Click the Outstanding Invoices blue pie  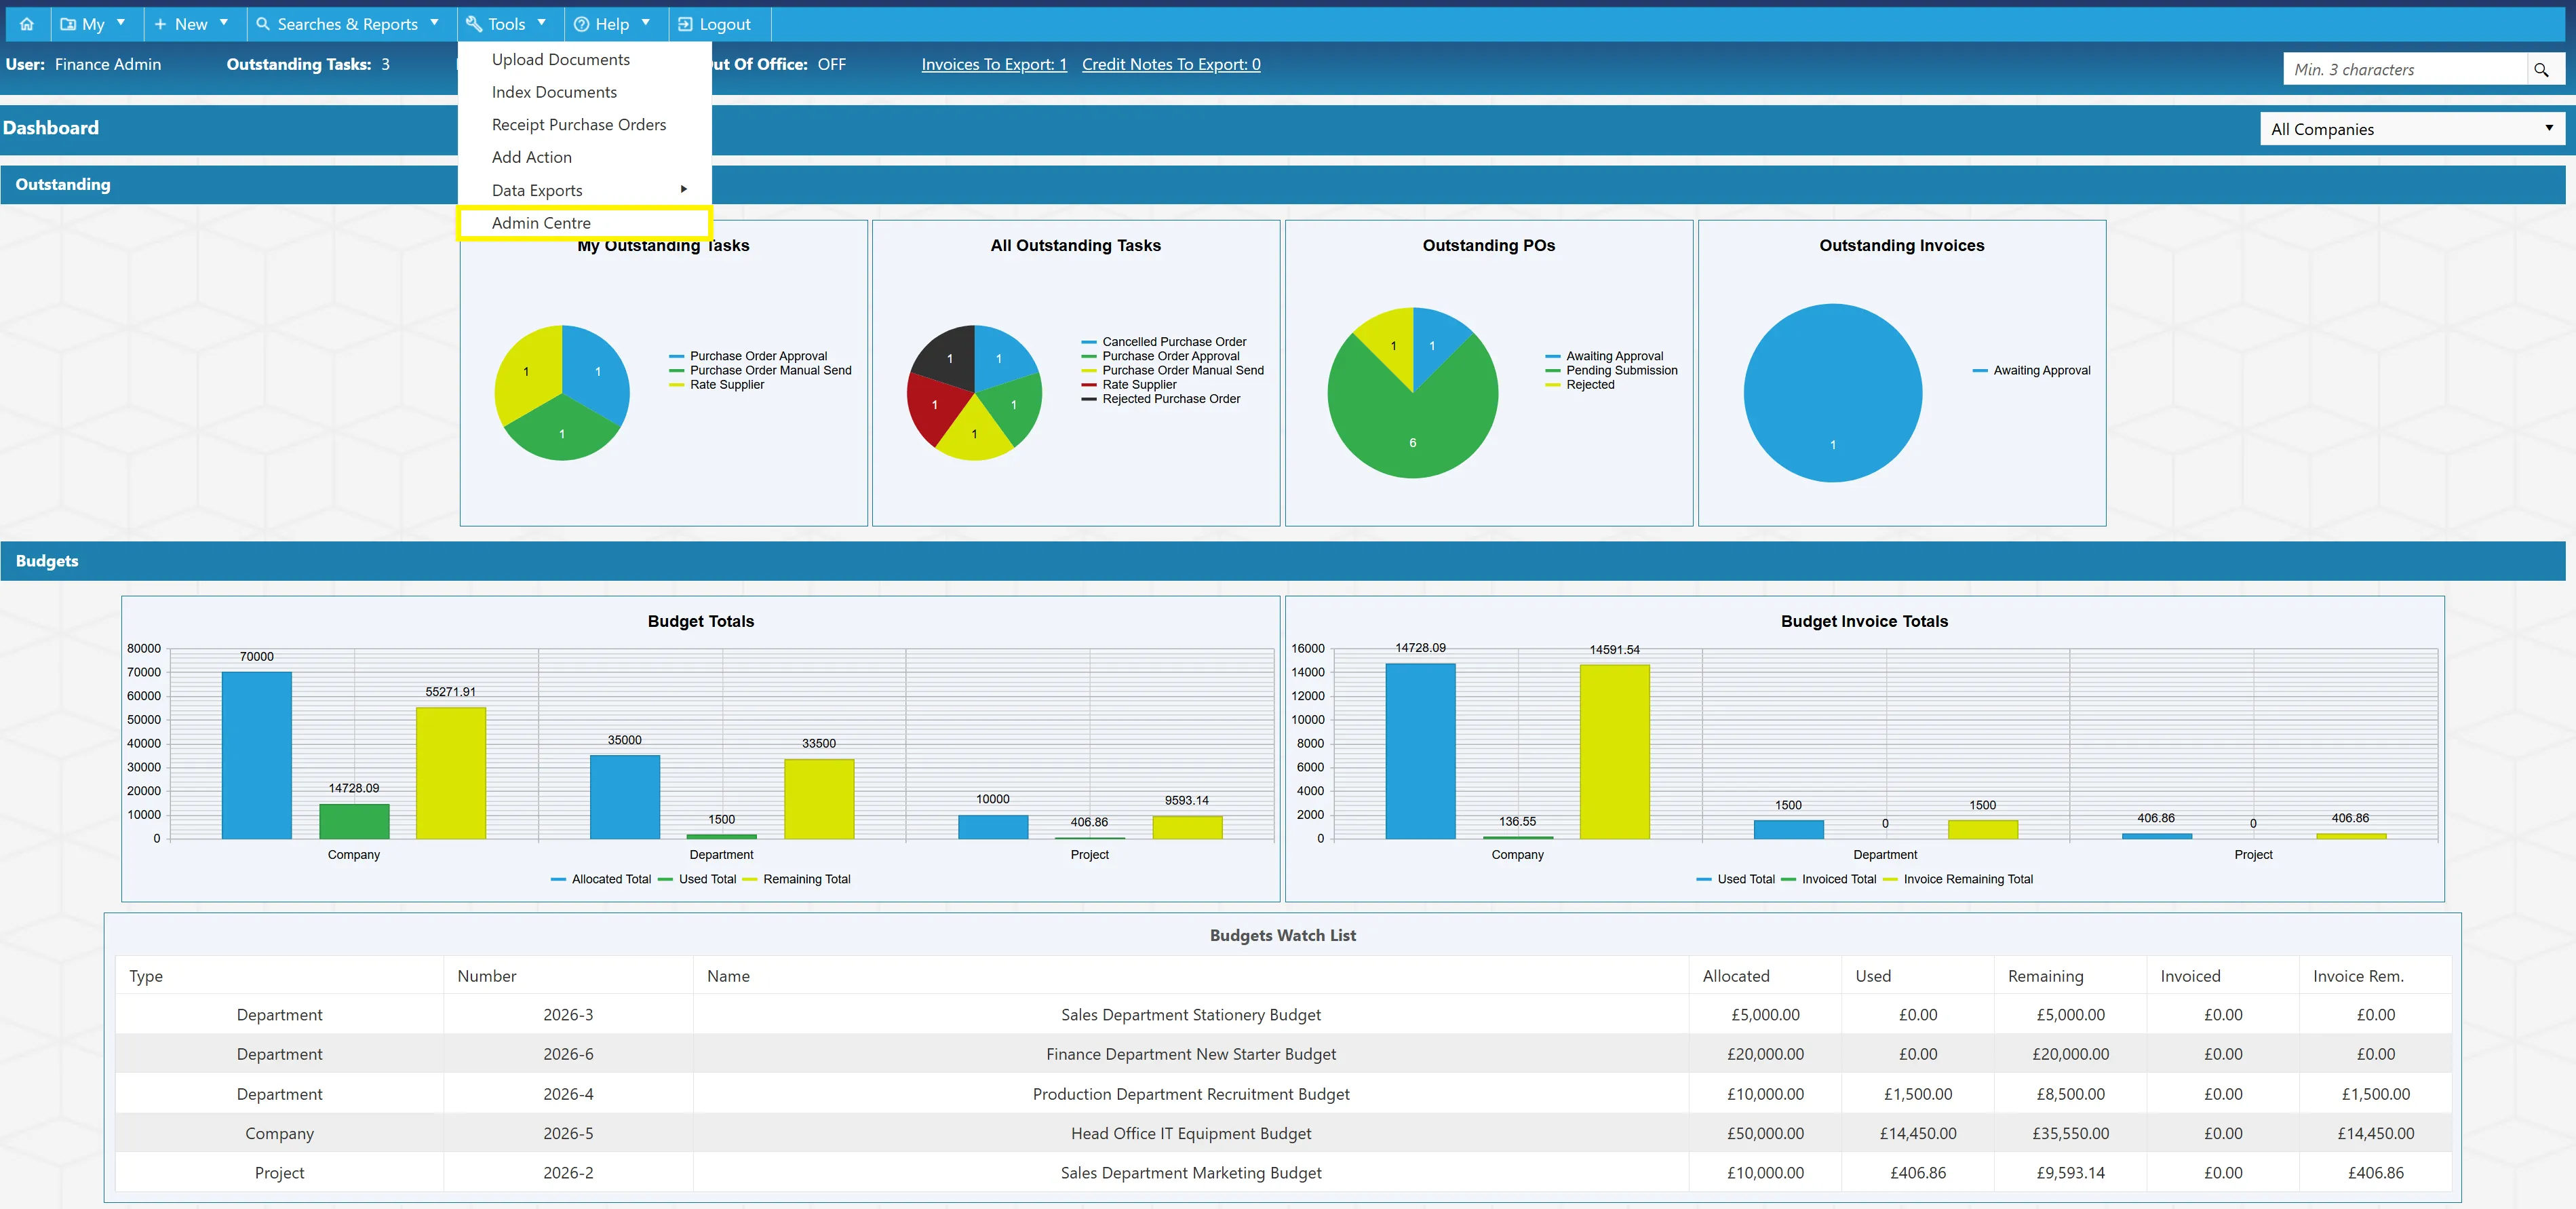(1832, 393)
